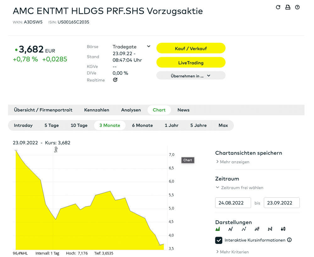Click the Realtime refresh icon
The width and height of the screenshot is (314, 257).
pyautogui.click(x=115, y=80)
